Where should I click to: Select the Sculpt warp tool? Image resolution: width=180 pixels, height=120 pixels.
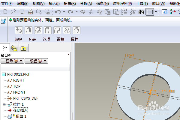coord(76,30)
